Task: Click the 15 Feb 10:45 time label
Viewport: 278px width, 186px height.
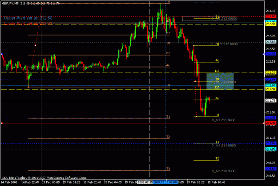Action: [x=216, y=182]
